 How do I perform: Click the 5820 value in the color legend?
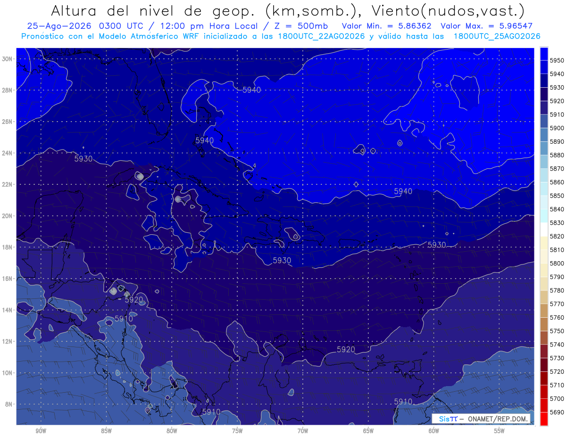point(557,236)
